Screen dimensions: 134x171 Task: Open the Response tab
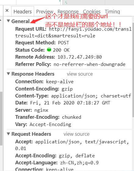68,12
